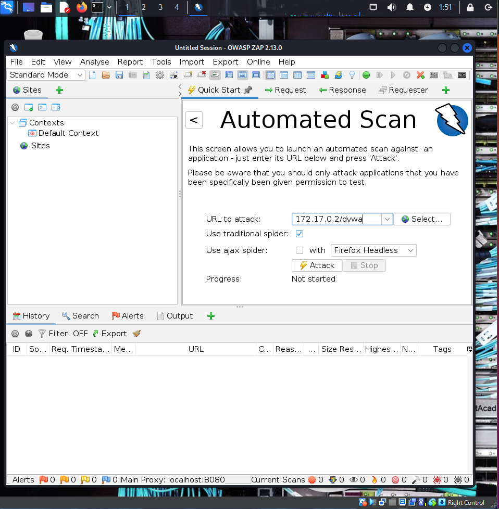Enable the Use ajax spider checkbox
499x509 pixels.
(300, 250)
